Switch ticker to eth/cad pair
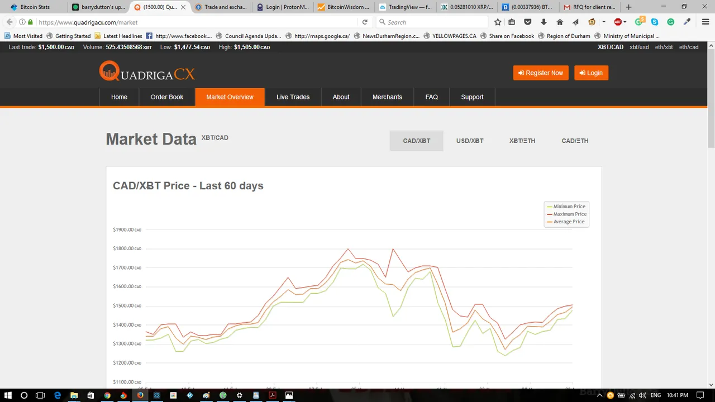715x402 pixels. [689, 47]
